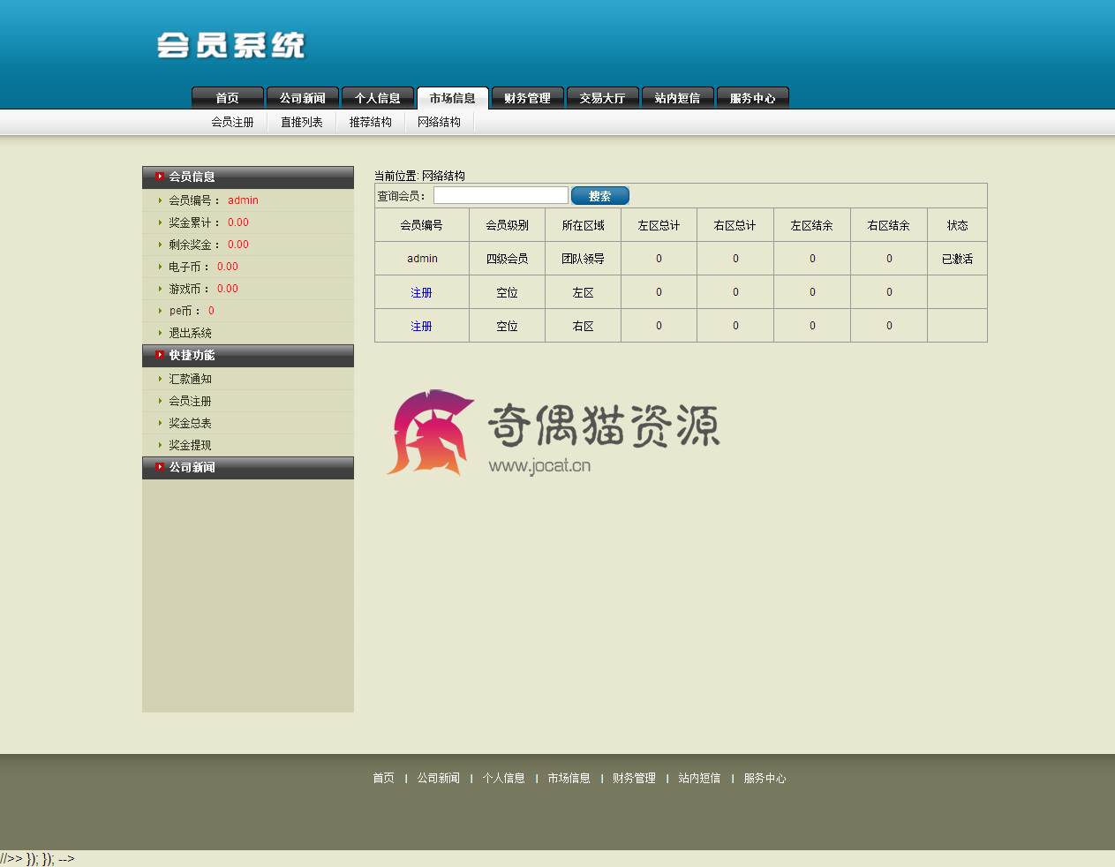Click the 状态 column header
This screenshot has height=867, width=1115.
(x=958, y=225)
